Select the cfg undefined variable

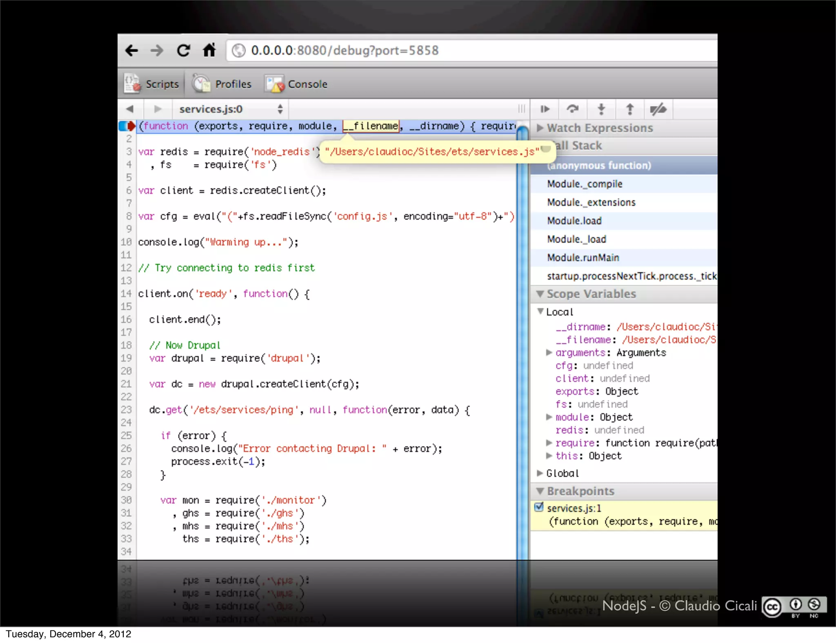(594, 366)
